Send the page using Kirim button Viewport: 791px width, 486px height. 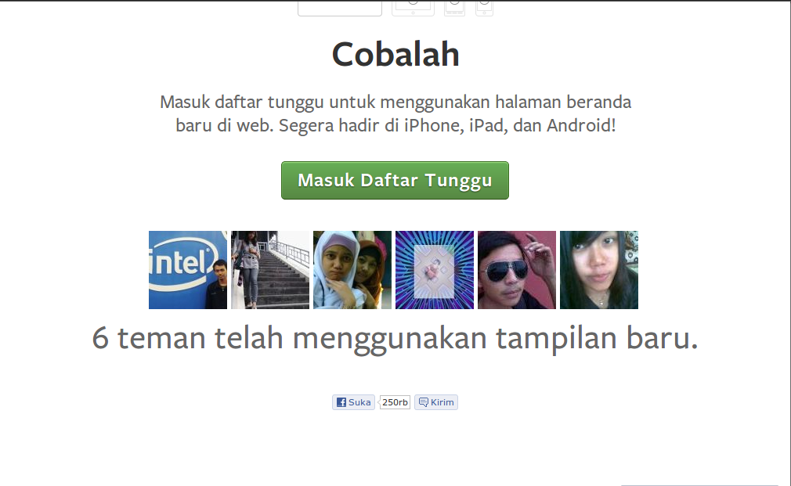436,402
